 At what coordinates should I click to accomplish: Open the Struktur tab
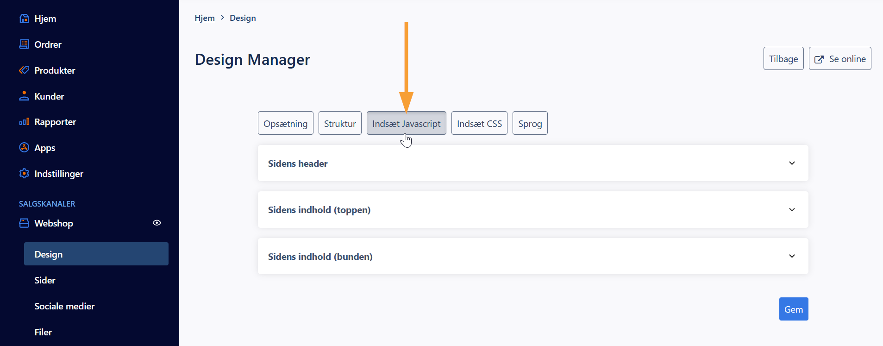(340, 123)
